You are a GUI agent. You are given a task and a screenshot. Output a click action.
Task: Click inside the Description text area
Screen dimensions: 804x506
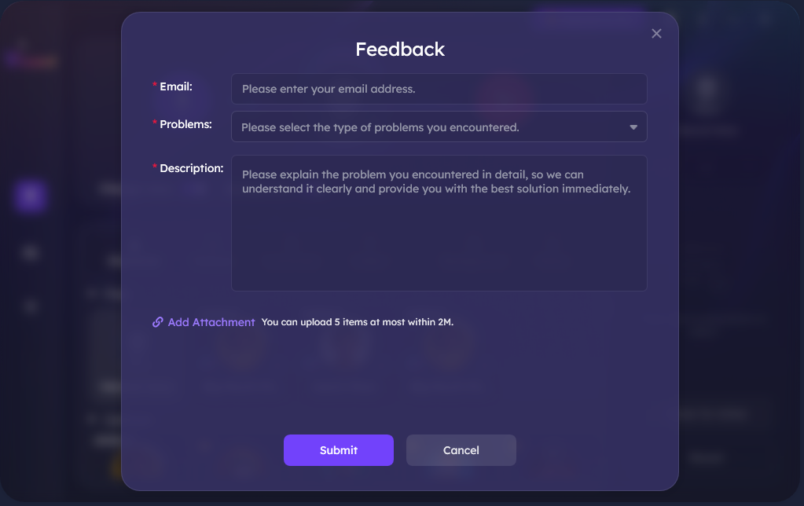click(439, 223)
